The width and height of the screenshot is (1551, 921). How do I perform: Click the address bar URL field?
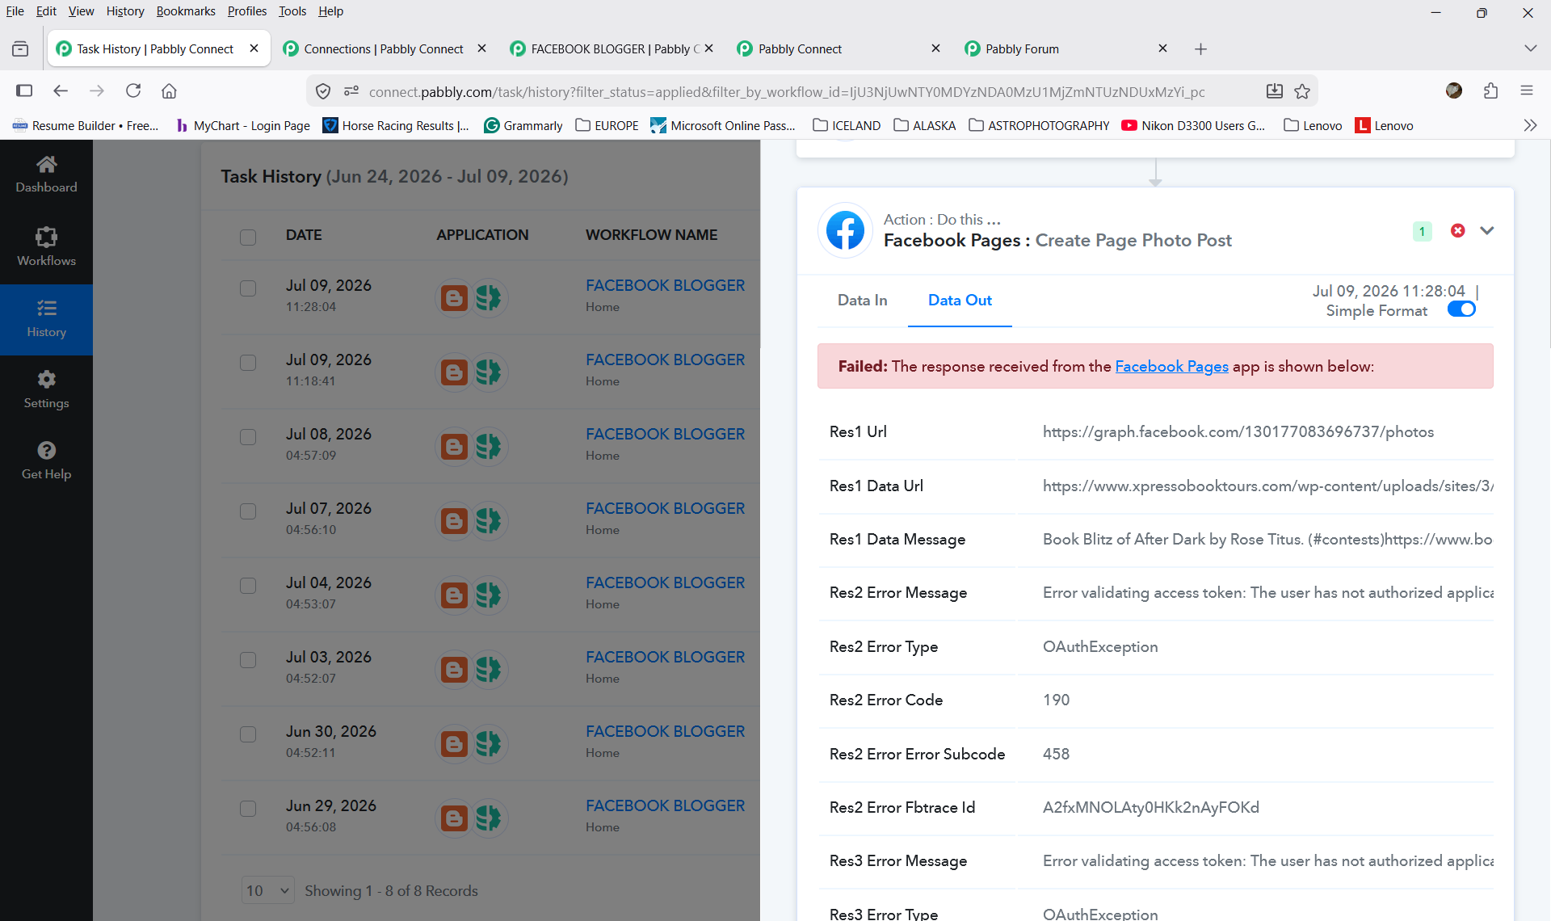[787, 91]
